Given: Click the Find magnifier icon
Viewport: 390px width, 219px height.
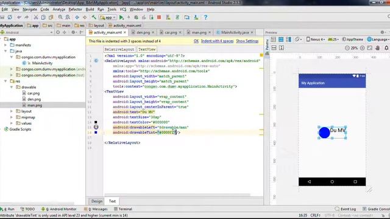Looking at the screenshot, I should pyautogui.click(x=60, y=18).
